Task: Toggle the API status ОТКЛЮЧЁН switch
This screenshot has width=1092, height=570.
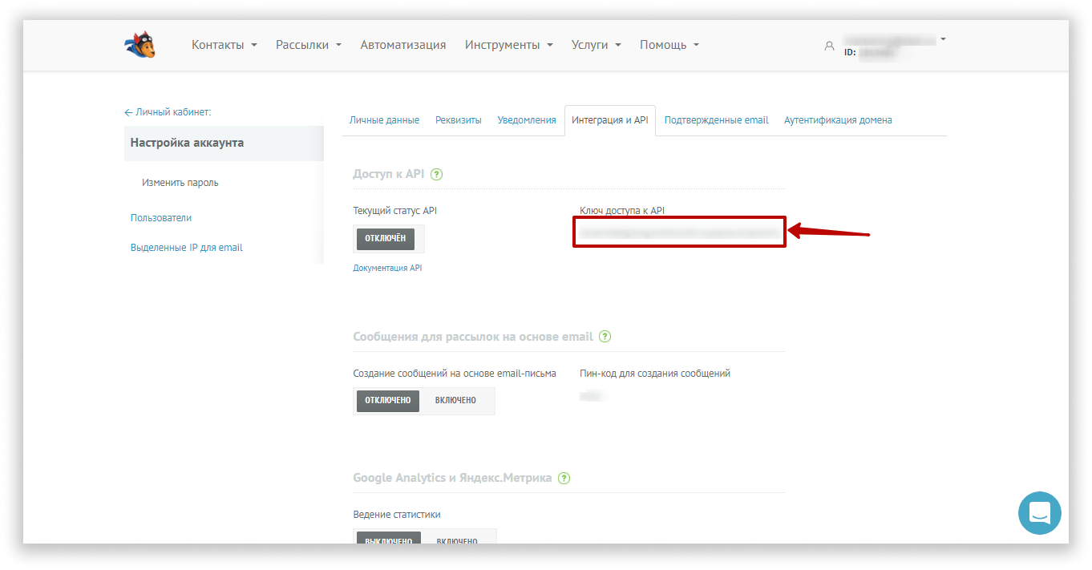Action: pos(386,238)
